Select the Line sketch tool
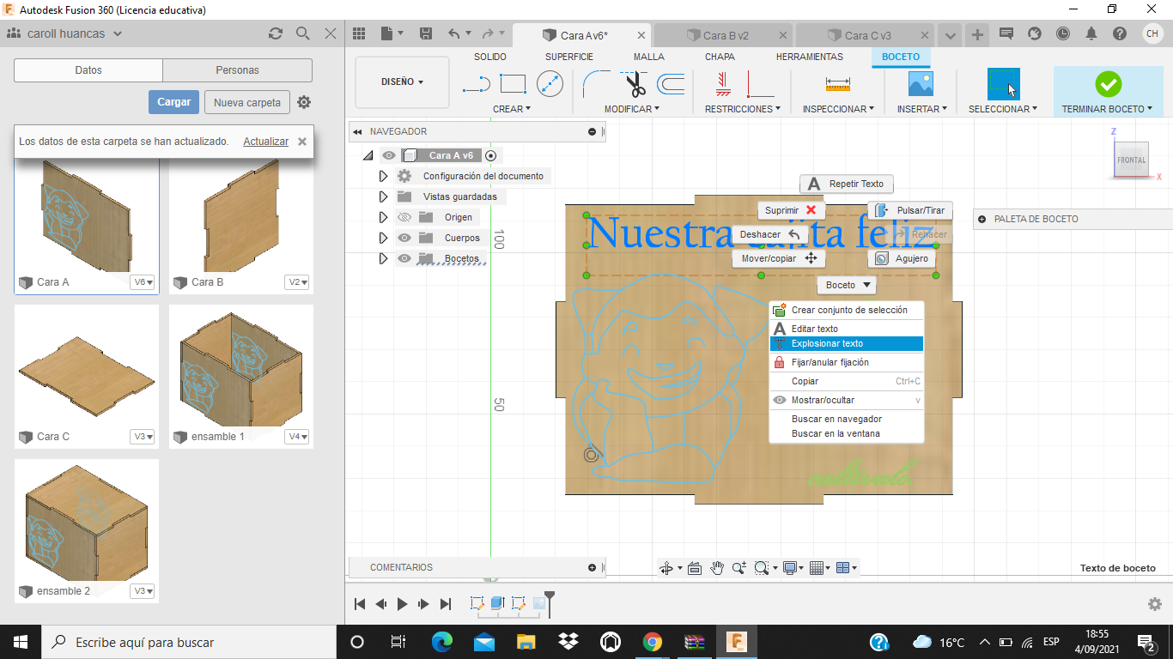 point(477,84)
